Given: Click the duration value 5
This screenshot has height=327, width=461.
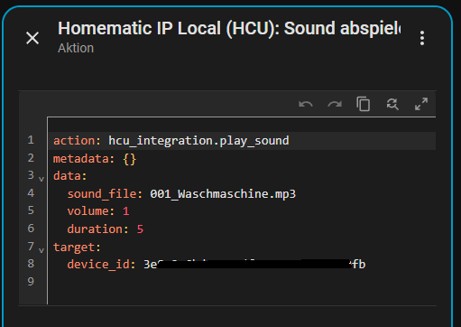Looking at the screenshot, I should 140,229.
